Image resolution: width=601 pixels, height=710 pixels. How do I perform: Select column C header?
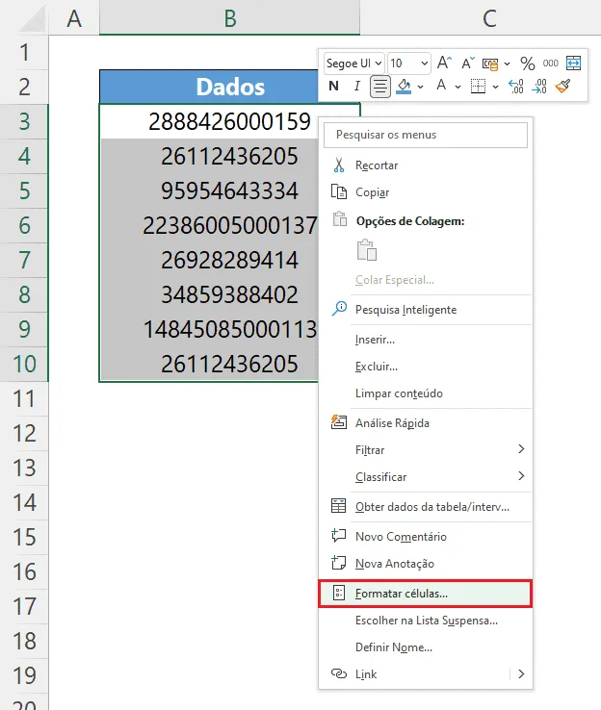(x=489, y=18)
